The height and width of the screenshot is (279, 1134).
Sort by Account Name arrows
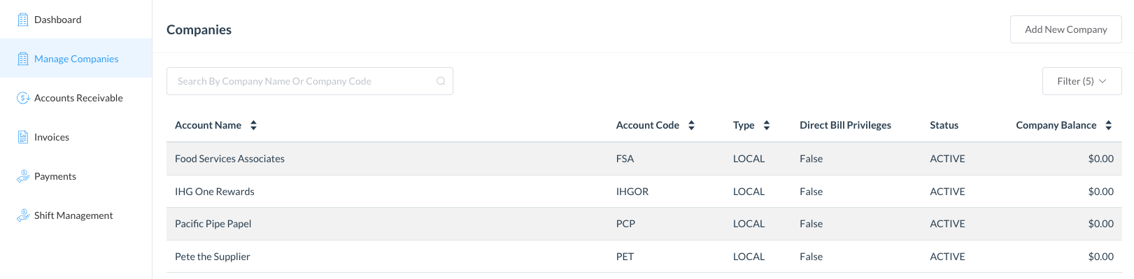point(253,125)
